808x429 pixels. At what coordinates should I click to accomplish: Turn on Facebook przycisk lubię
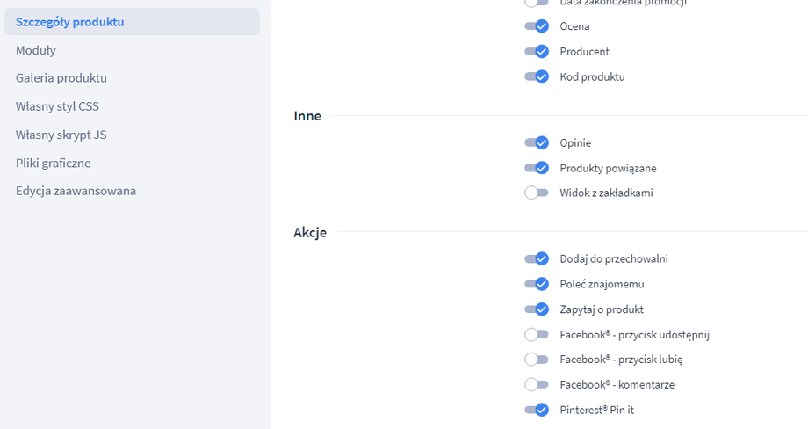[x=537, y=359]
